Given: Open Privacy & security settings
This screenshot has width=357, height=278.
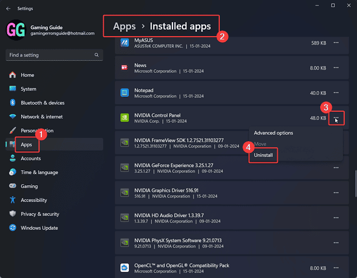Looking at the screenshot, I should coord(40,214).
